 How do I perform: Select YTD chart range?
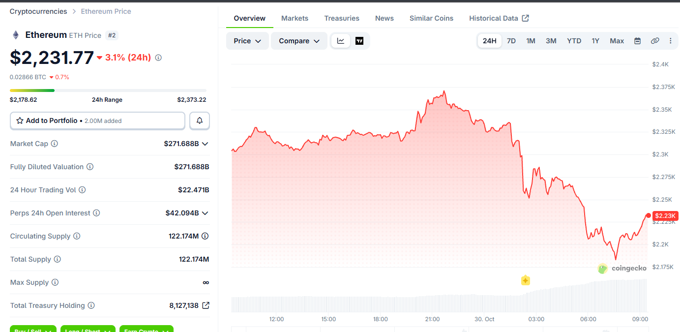click(x=574, y=41)
